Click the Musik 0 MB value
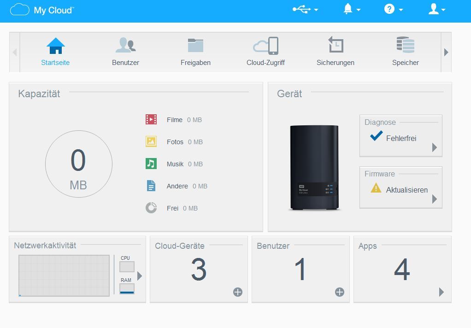 tap(195, 164)
